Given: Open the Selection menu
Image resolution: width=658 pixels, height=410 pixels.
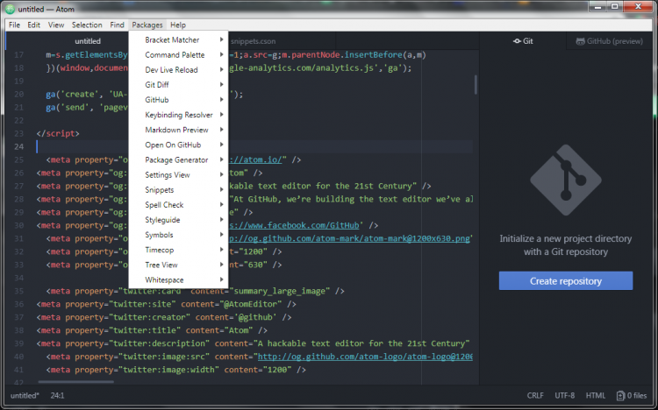Looking at the screenshot, I should 87,25.
